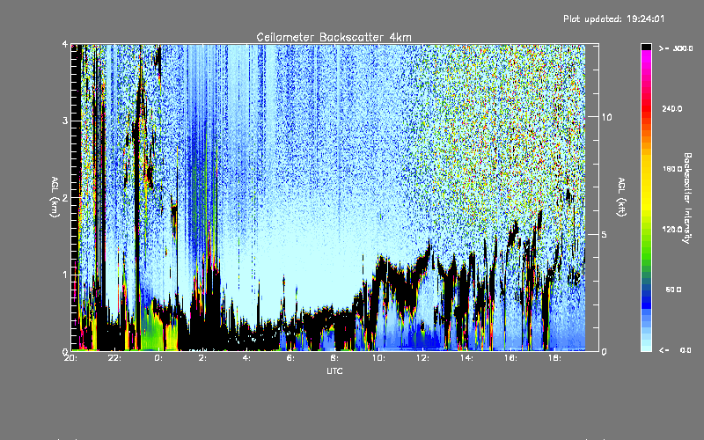Click the '3' km tick label

point(65,121)
